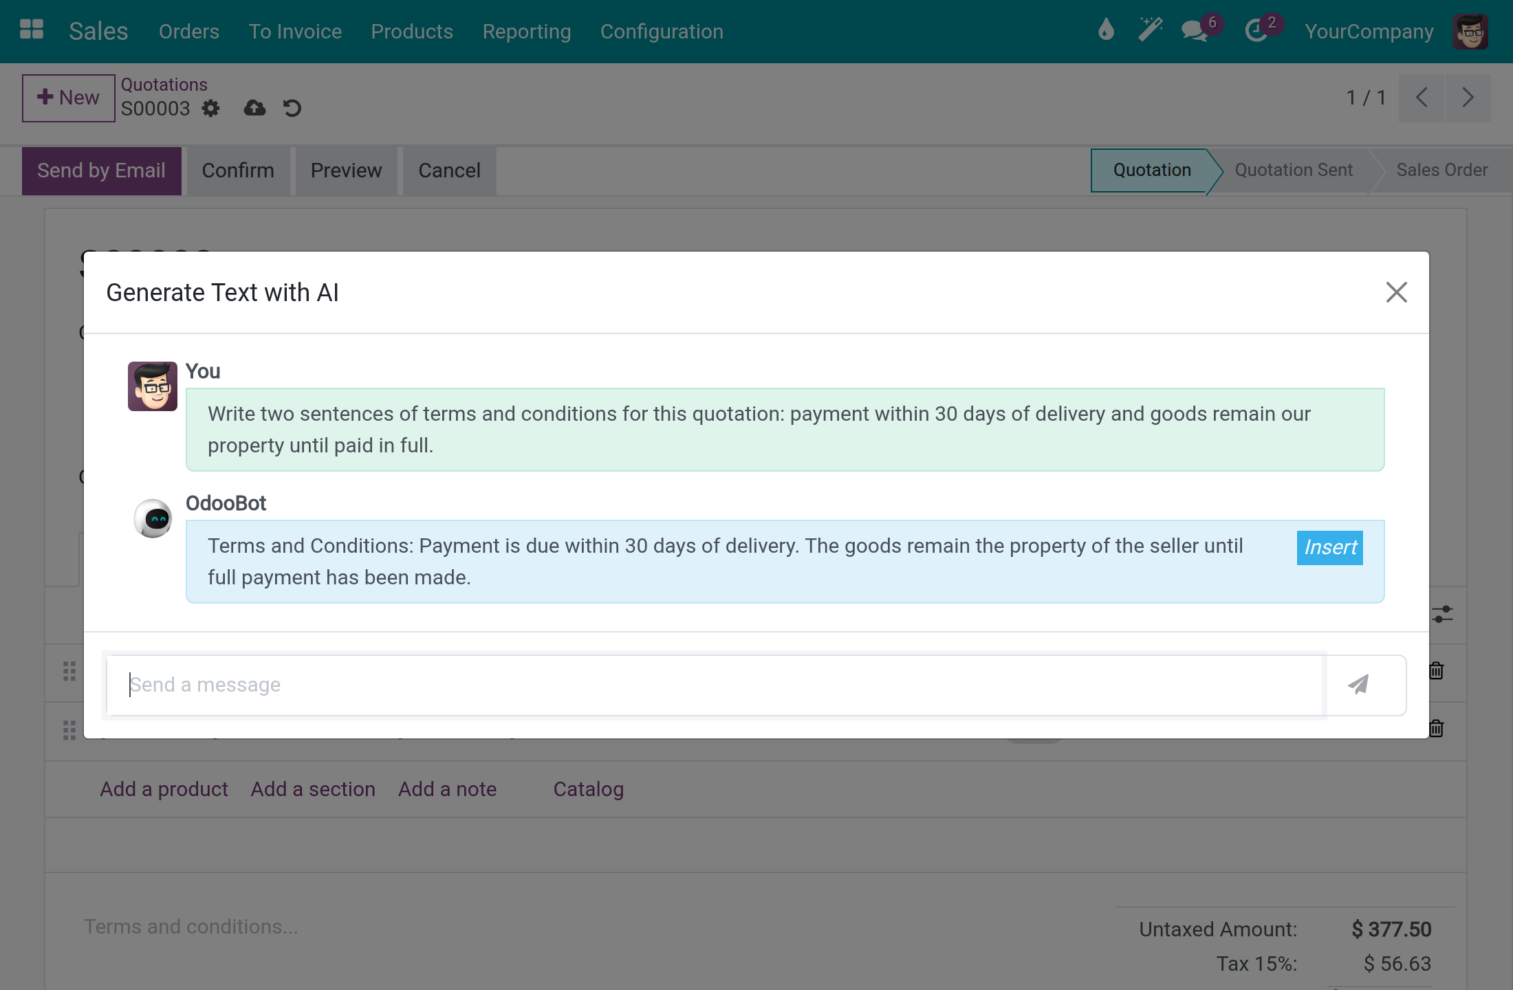Viewport: 1513px width, 990px height.
Task: Insert OdooBot's generated text
Action: tap(1330, 547)
